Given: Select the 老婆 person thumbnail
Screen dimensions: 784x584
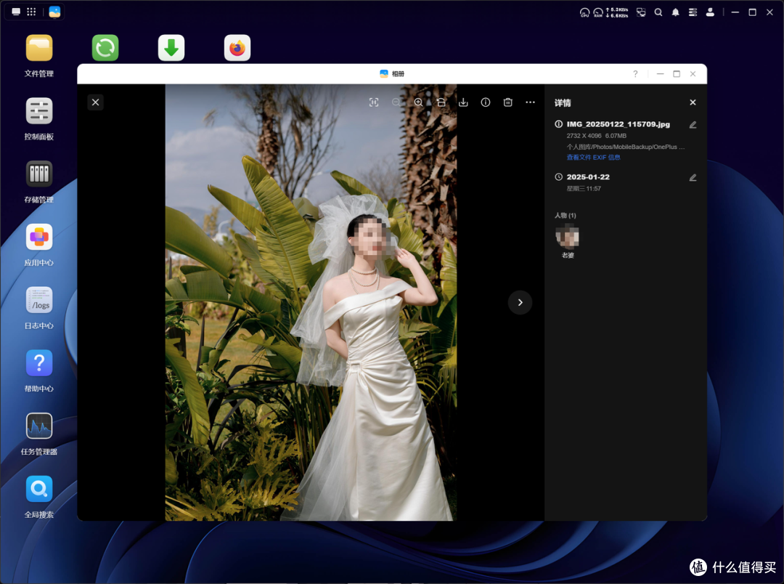Looking at the screenshot, I should tap(568, 237).
